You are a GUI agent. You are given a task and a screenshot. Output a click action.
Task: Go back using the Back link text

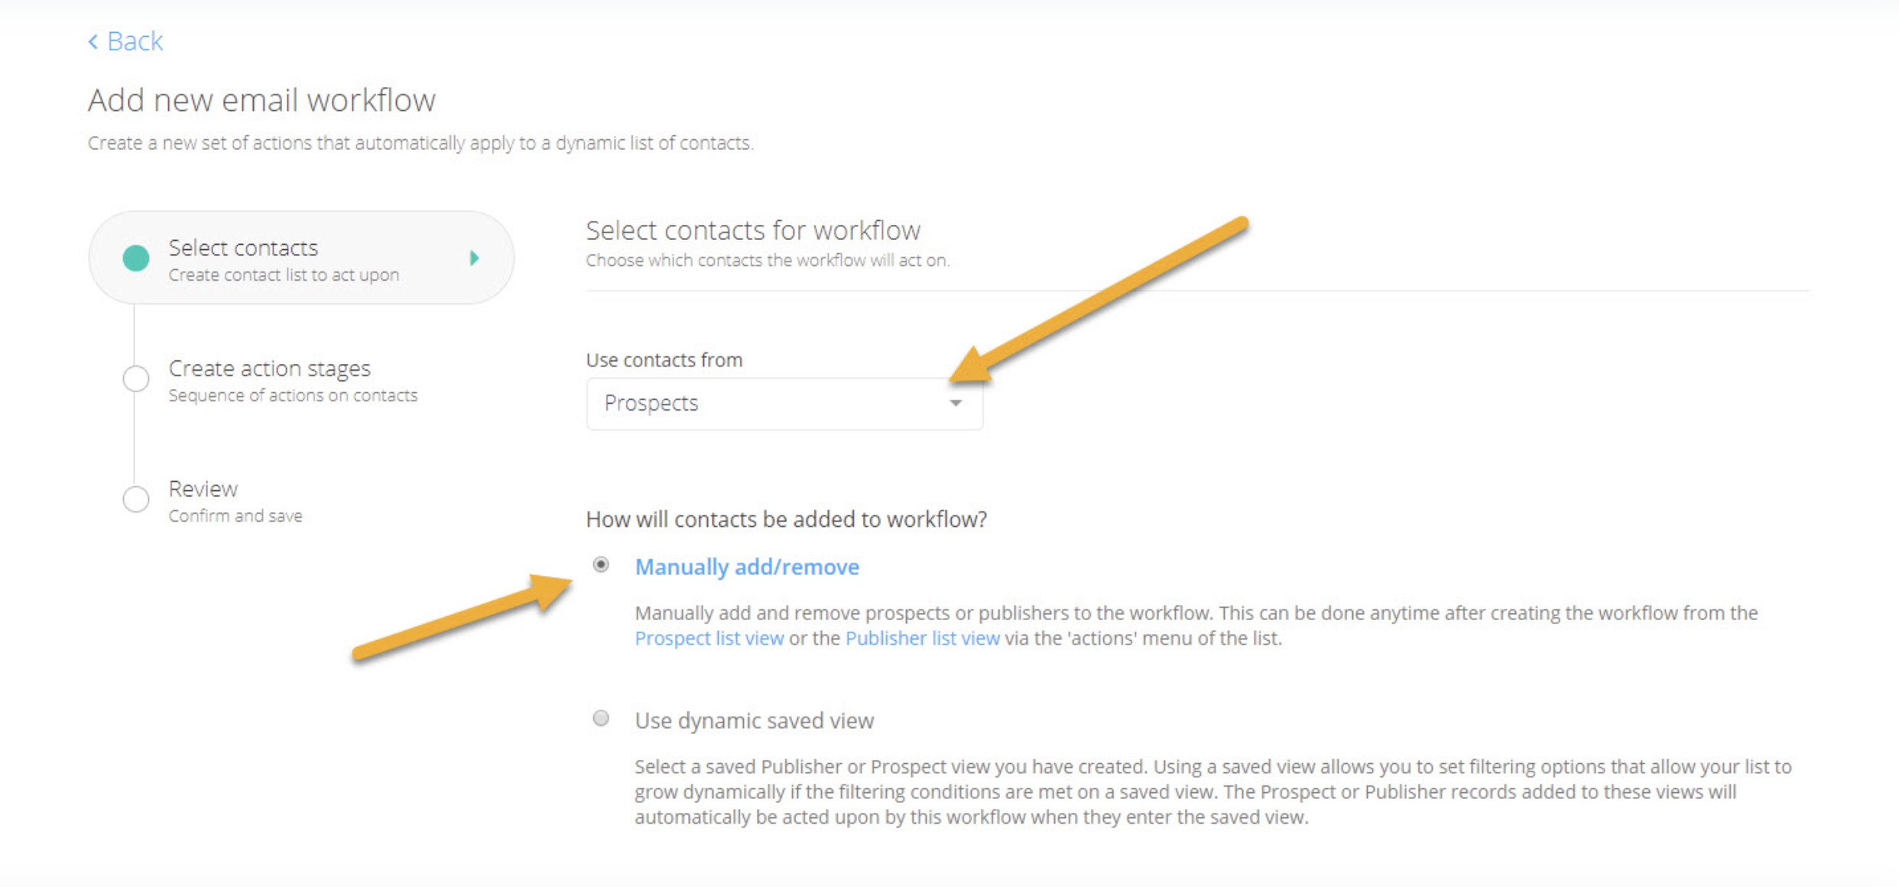pos(135,41)
